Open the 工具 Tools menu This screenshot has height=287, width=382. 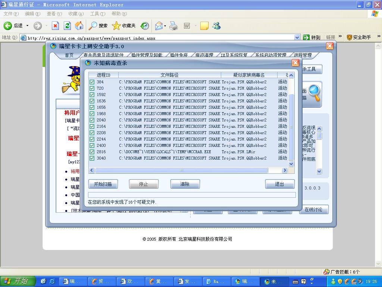[x=98, y=14]
